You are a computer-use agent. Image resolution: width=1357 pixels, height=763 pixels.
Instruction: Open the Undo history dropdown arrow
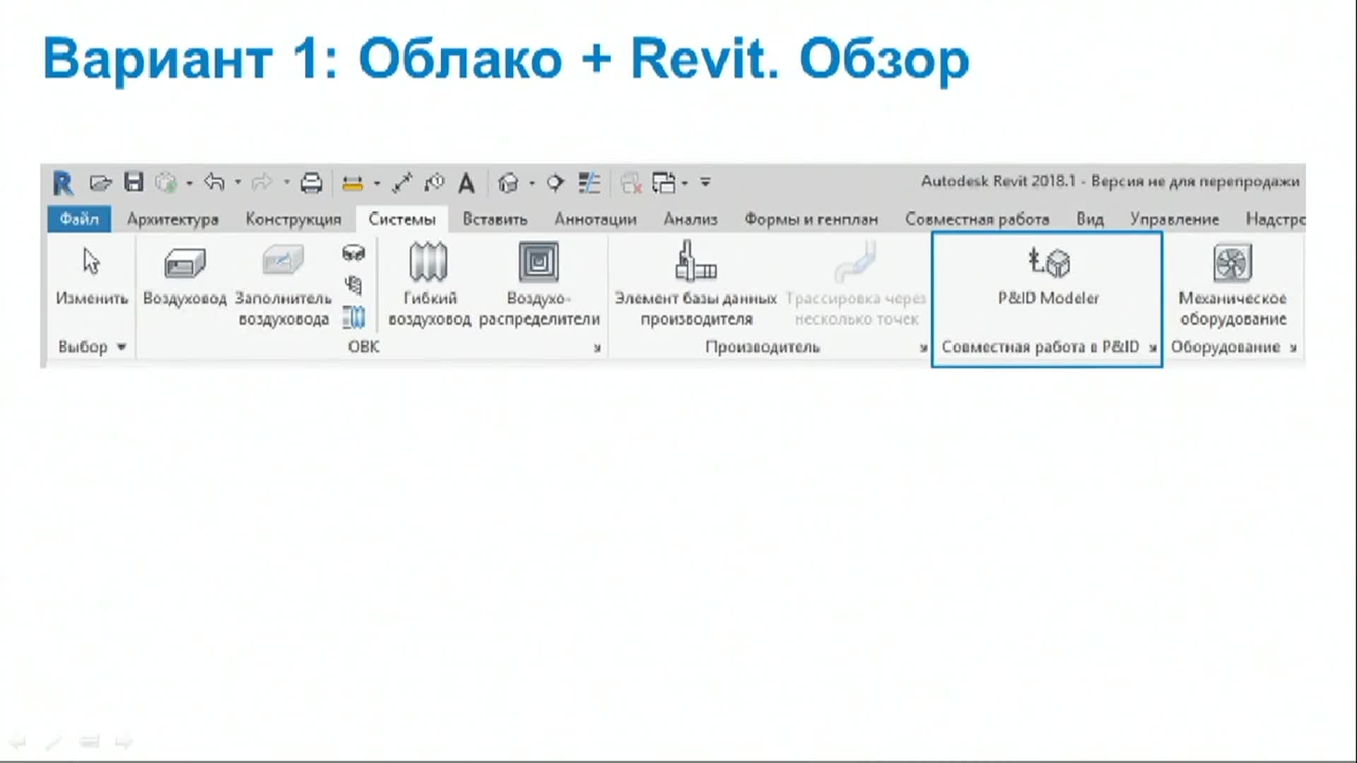click(237, 183)
